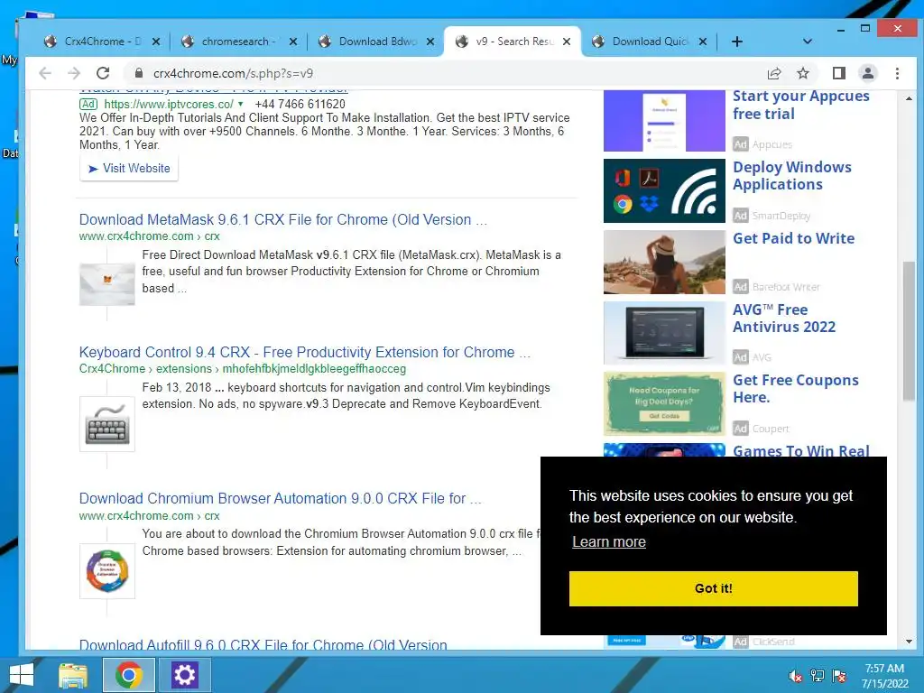
Task: Click the AVG laptop ad image
Action: click(664, 333)
